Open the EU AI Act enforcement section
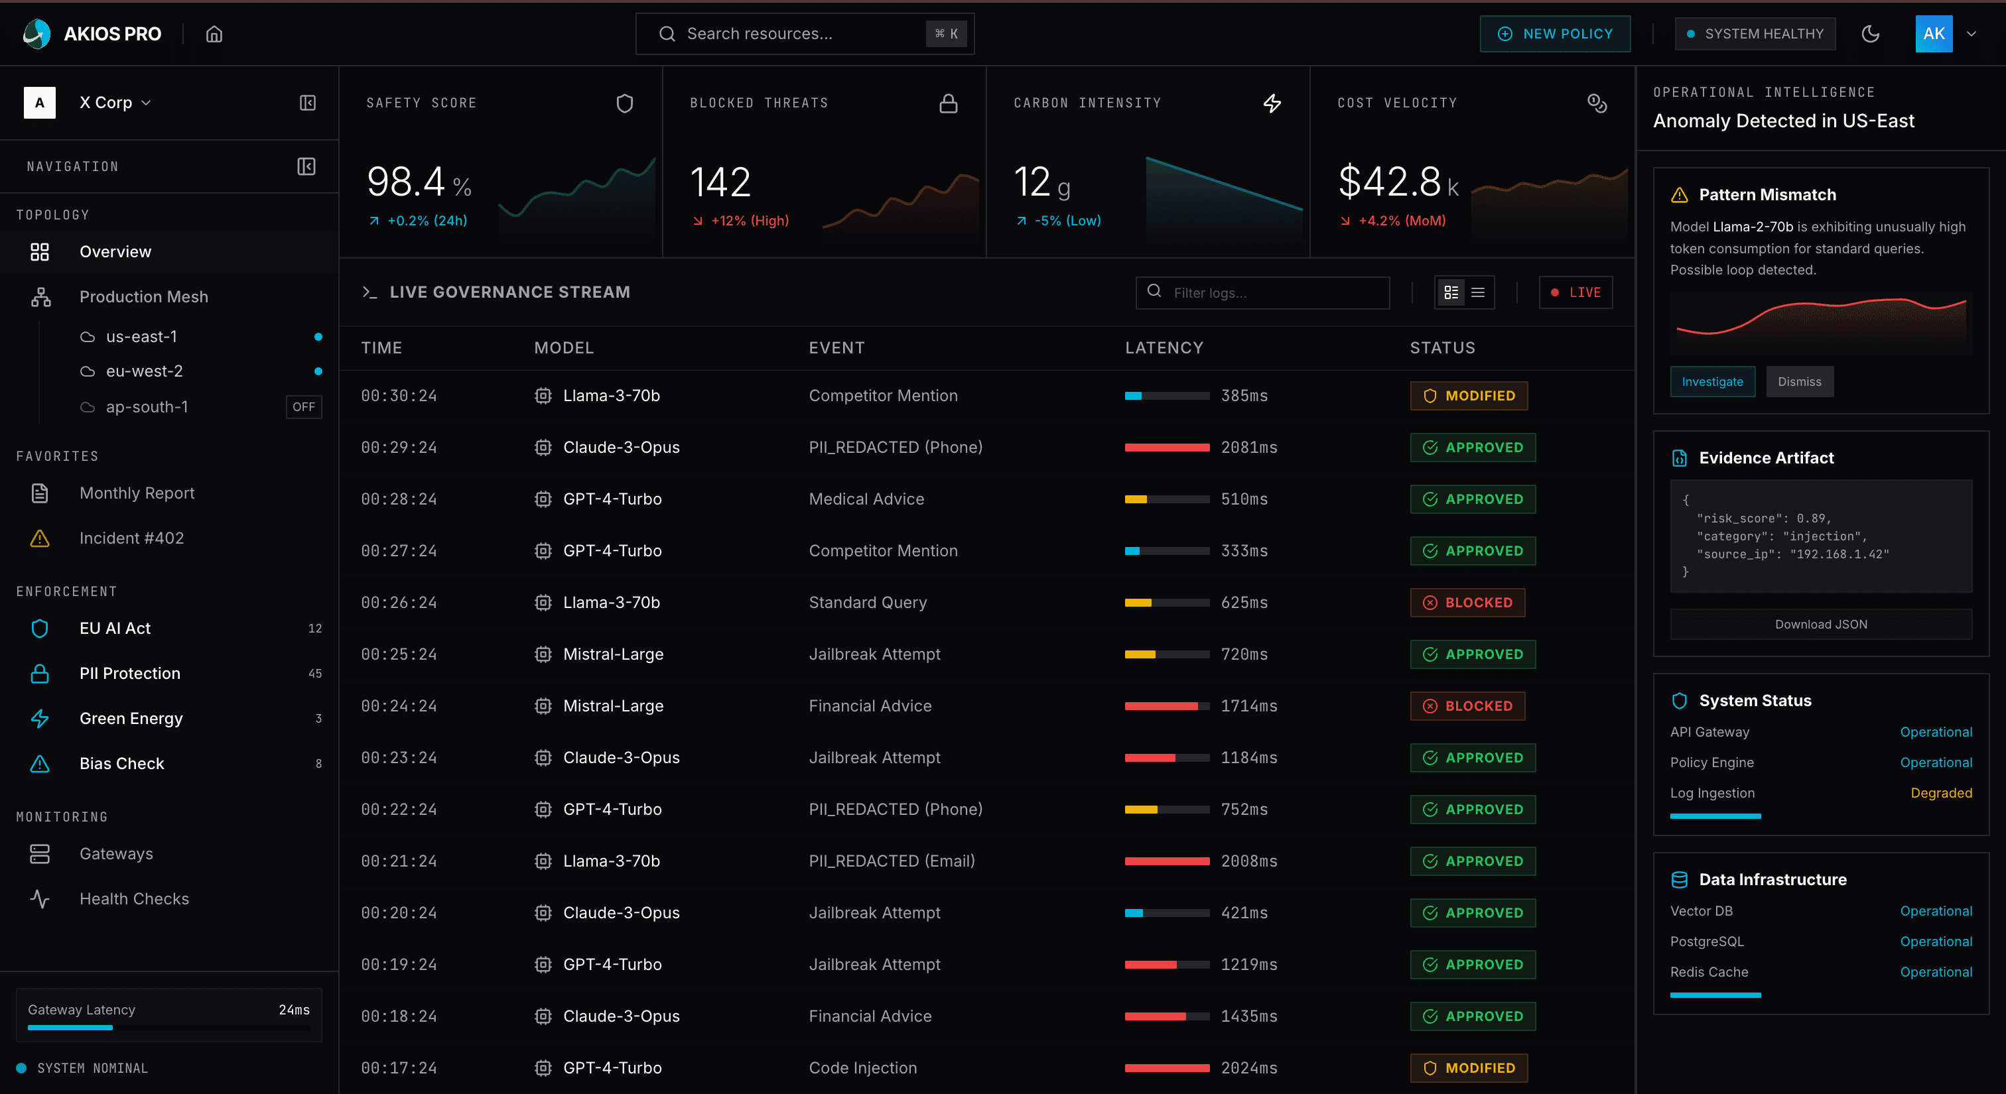The image size is (2006, 1094). pyautogui.click(x=115, y=628)
